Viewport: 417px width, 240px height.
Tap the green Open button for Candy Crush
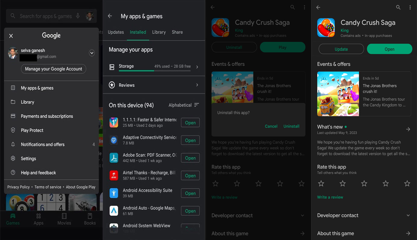(x=390, y=49)
